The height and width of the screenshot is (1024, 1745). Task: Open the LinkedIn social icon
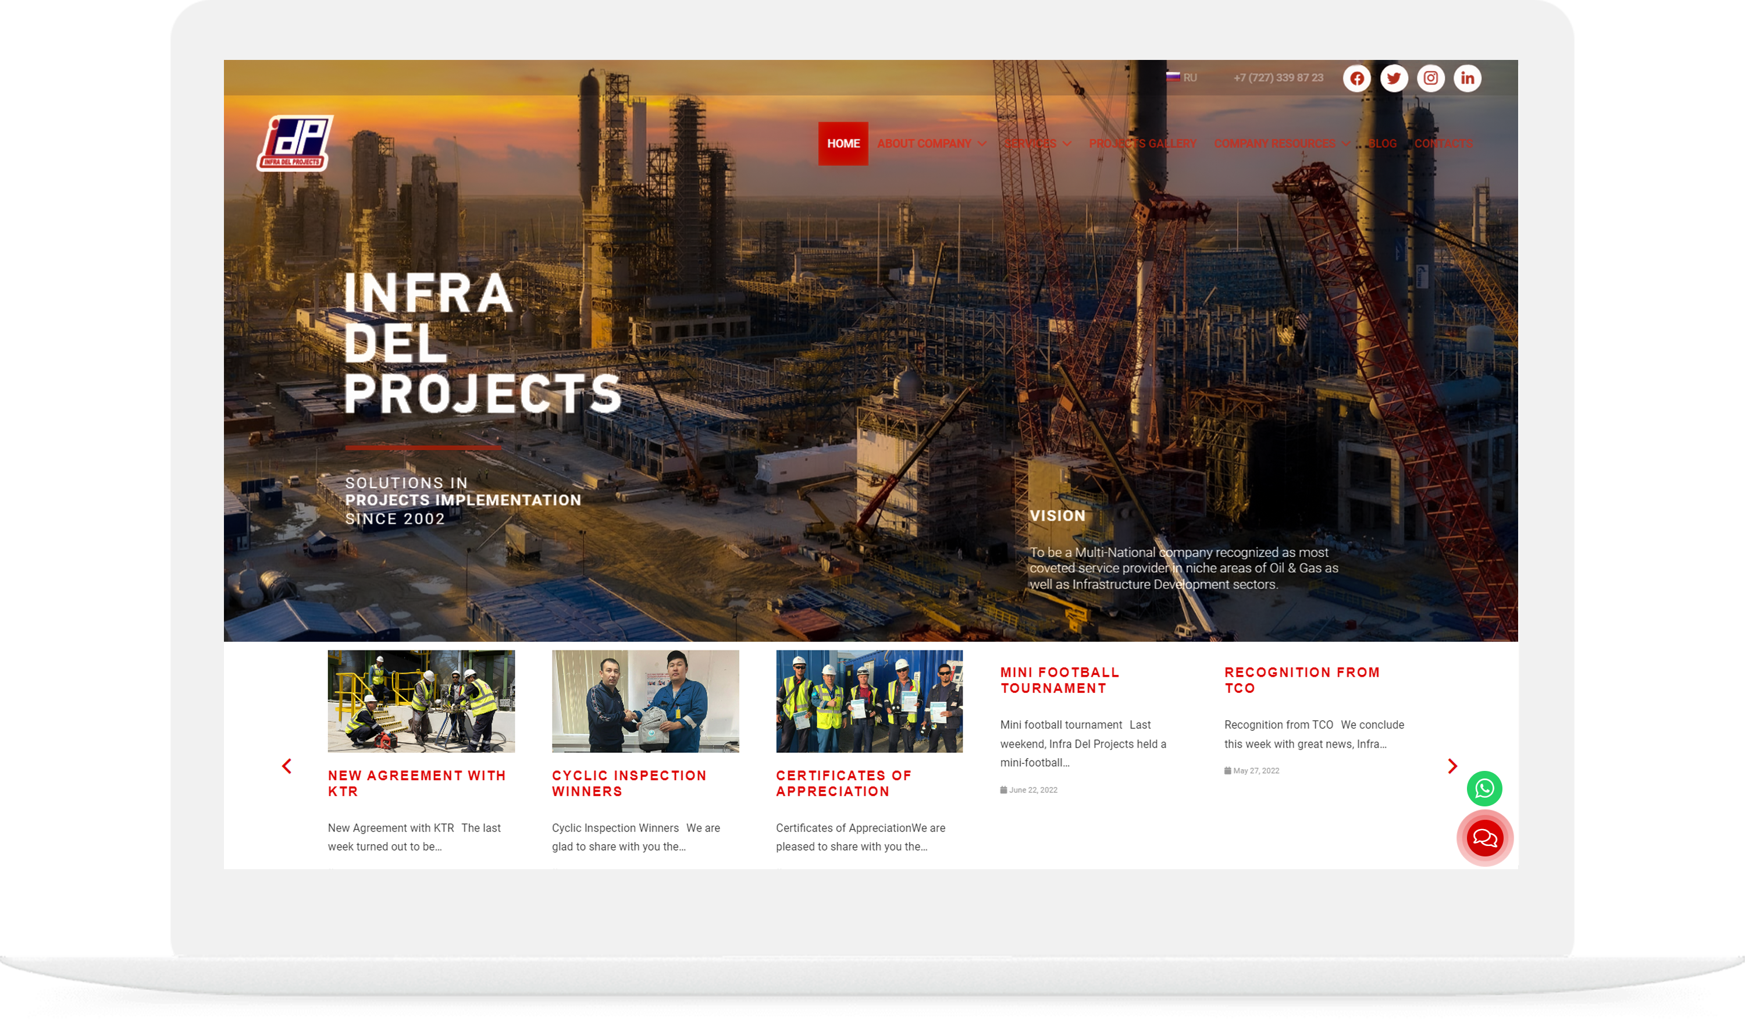(x=1466, y=79)
